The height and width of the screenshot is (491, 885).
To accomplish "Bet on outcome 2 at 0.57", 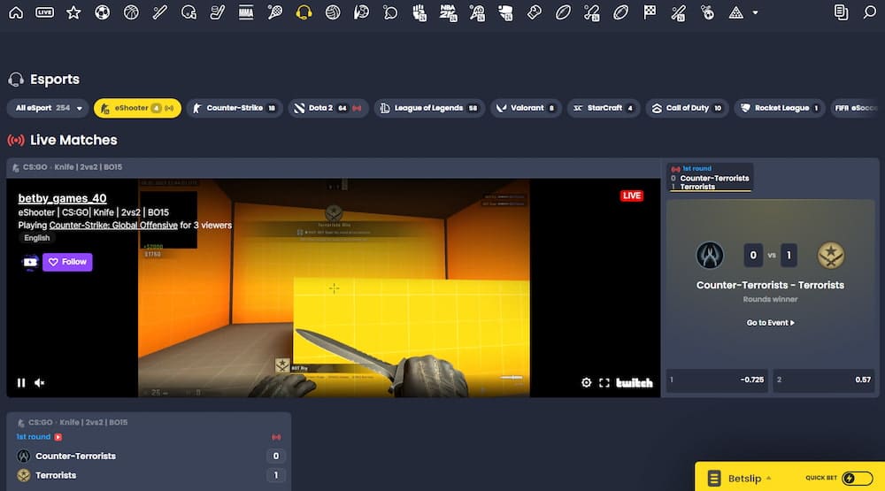I will 823,380.
